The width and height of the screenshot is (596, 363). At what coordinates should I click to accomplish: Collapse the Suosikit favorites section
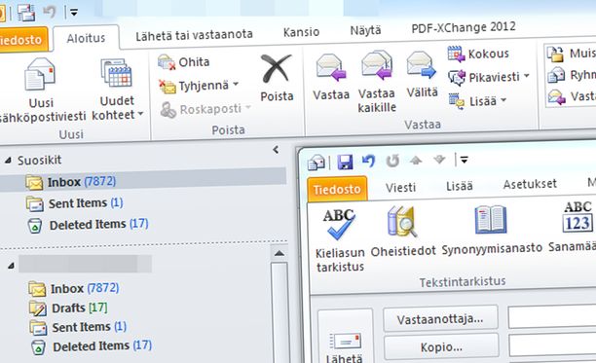8,161
